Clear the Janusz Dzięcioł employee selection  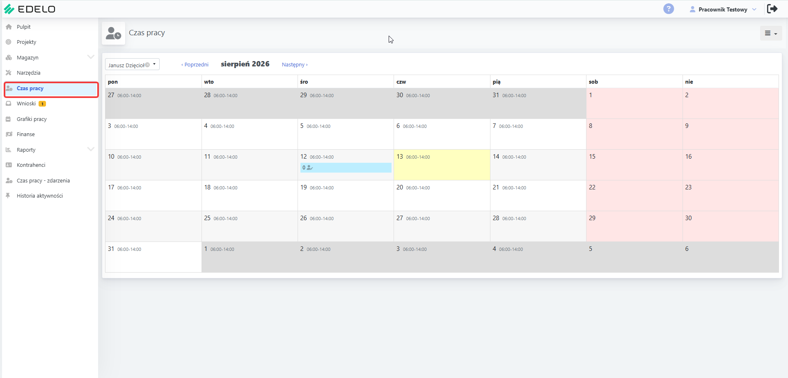tap(147, 65)
